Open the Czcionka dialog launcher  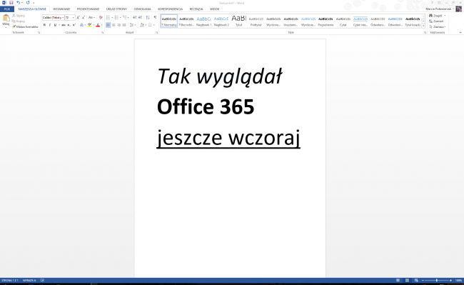(x=102, y=33)
